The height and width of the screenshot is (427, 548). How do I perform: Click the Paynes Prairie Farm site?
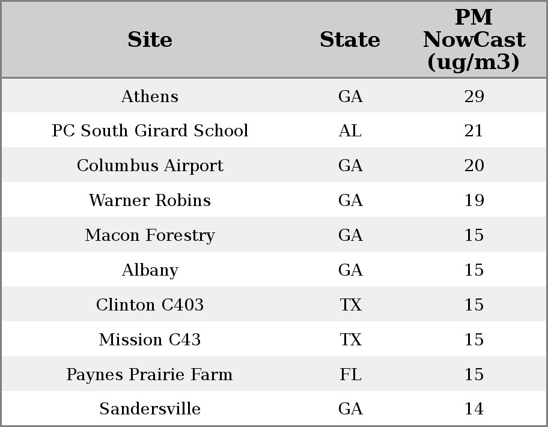[150, 375]
